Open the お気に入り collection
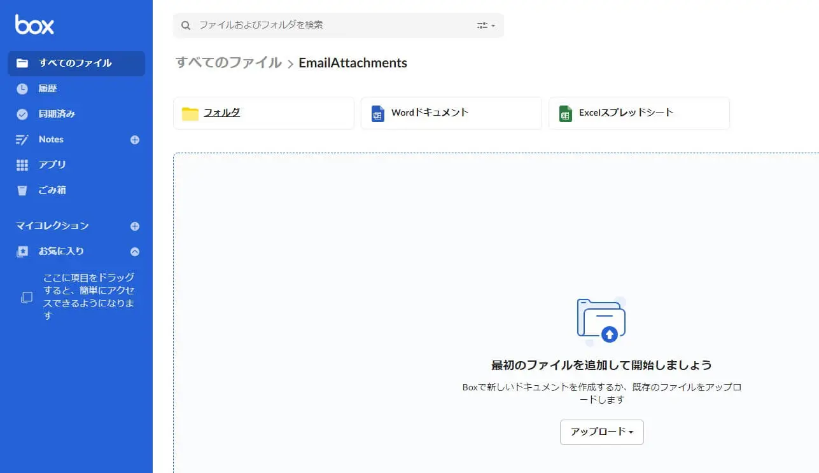The width and height of the screenshot is (819, 473). [61, 251]
